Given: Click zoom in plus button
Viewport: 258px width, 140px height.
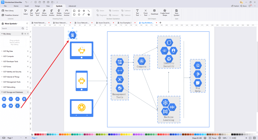Looking at the screenshot, I should tap(246, 138).
